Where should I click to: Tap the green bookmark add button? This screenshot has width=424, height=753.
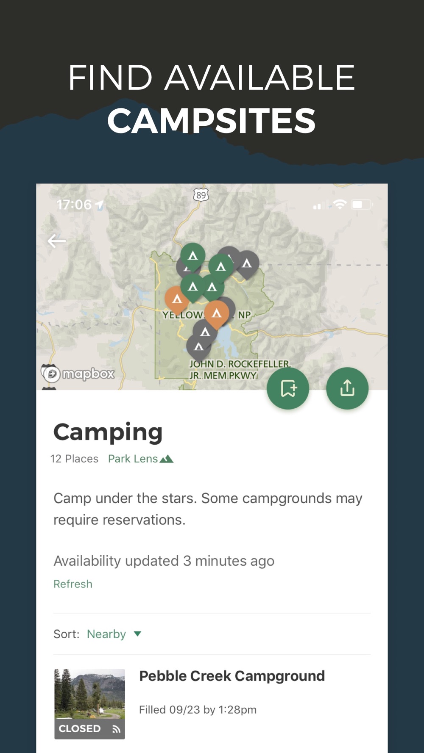288,388
